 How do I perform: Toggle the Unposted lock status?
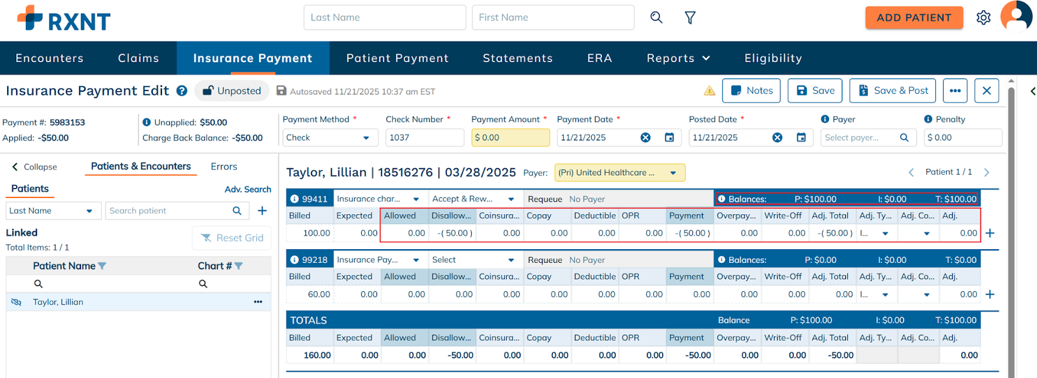[x=232, y=91]
